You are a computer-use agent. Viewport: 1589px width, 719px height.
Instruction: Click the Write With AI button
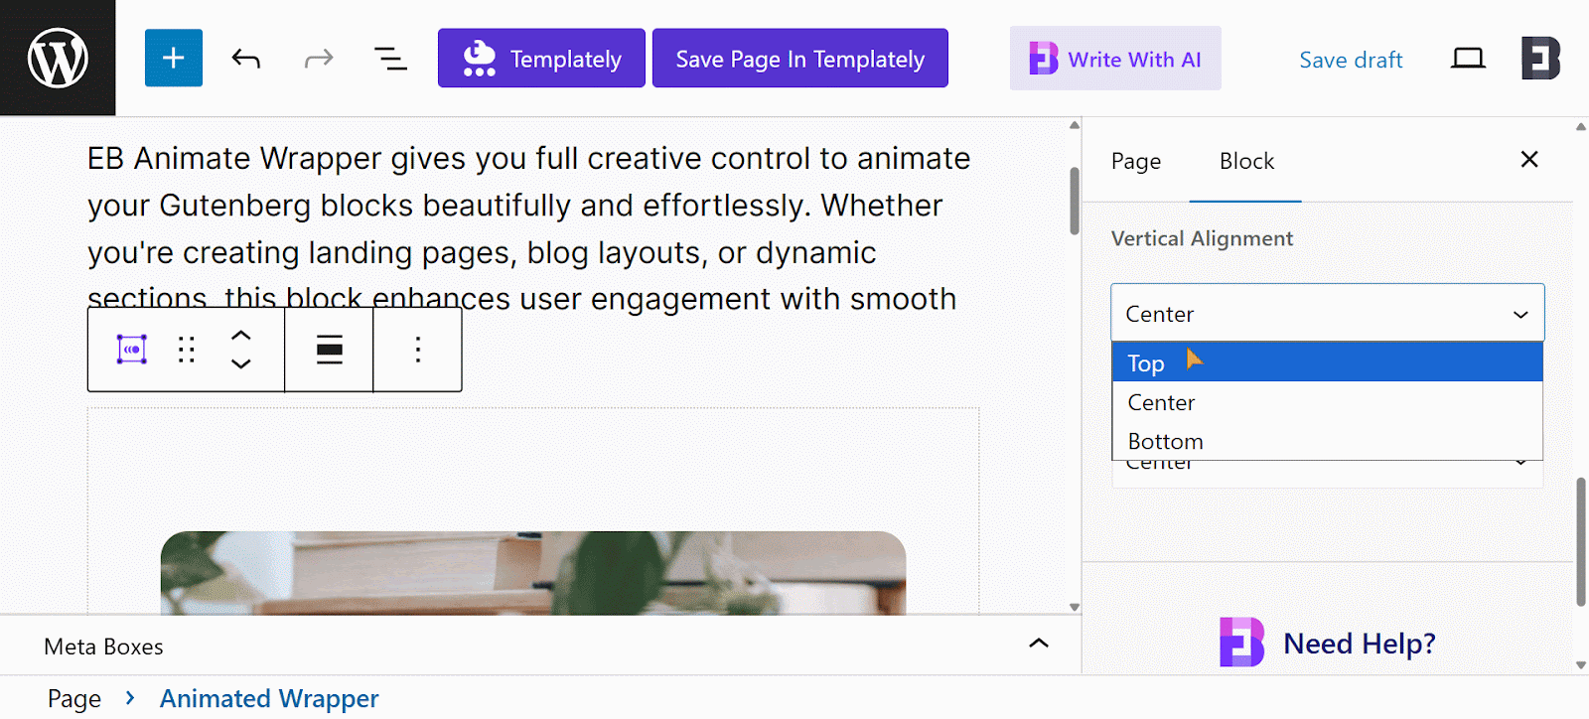pyautogui.click(x=1115, y=60)
